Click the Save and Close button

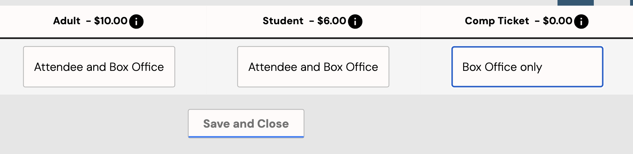click(246, 124)
